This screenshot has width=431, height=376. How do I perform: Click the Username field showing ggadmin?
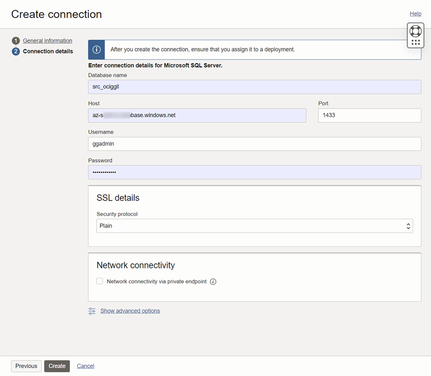coord(255,144)
